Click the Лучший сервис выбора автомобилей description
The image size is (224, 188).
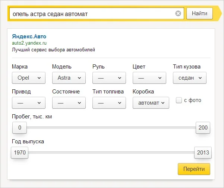click(x=53, y=50)
